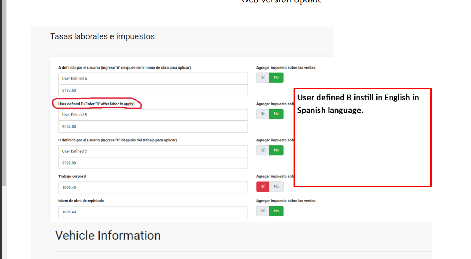Viewport: 471px width, 259px height.
Task: Click the red-circled "User defined B" label
Action: (96, 104)
